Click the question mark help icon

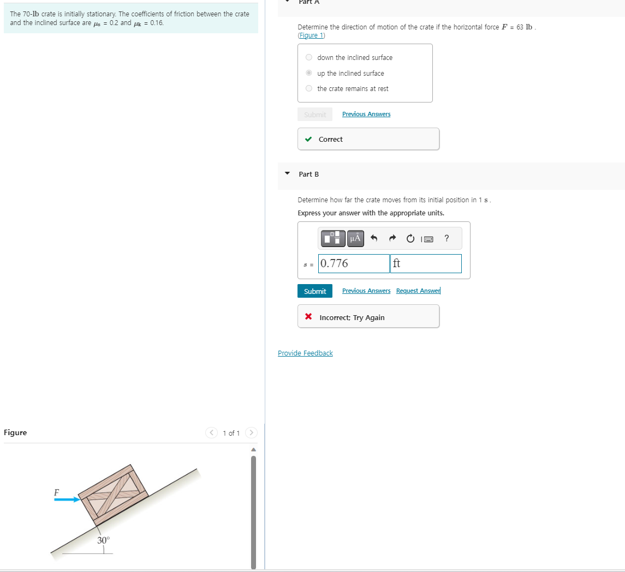446,238
